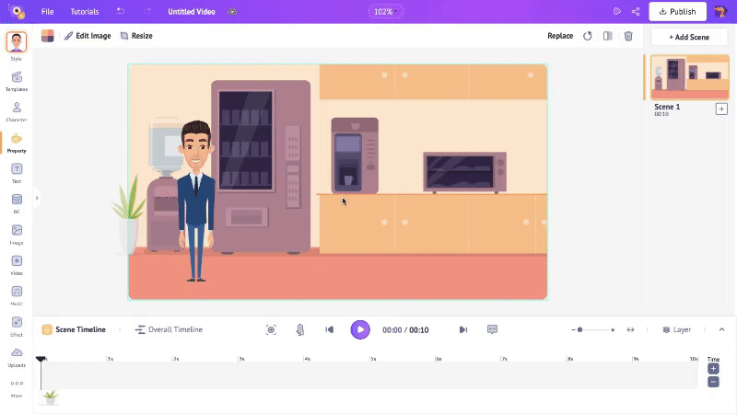This screenshot has width=737, height=414.
Task: Open the 102% zoom level dropdown
Action: pos(386,11)
